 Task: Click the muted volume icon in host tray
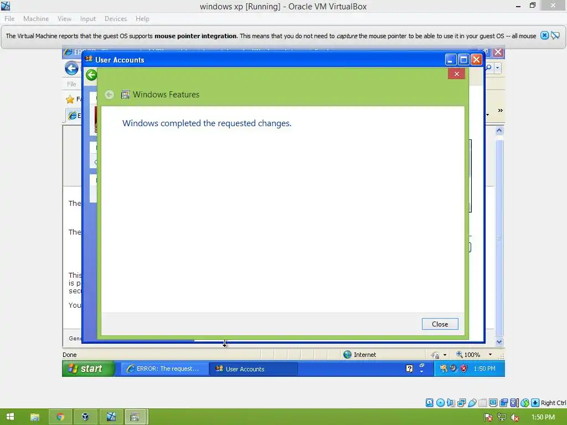coord(514,417)
